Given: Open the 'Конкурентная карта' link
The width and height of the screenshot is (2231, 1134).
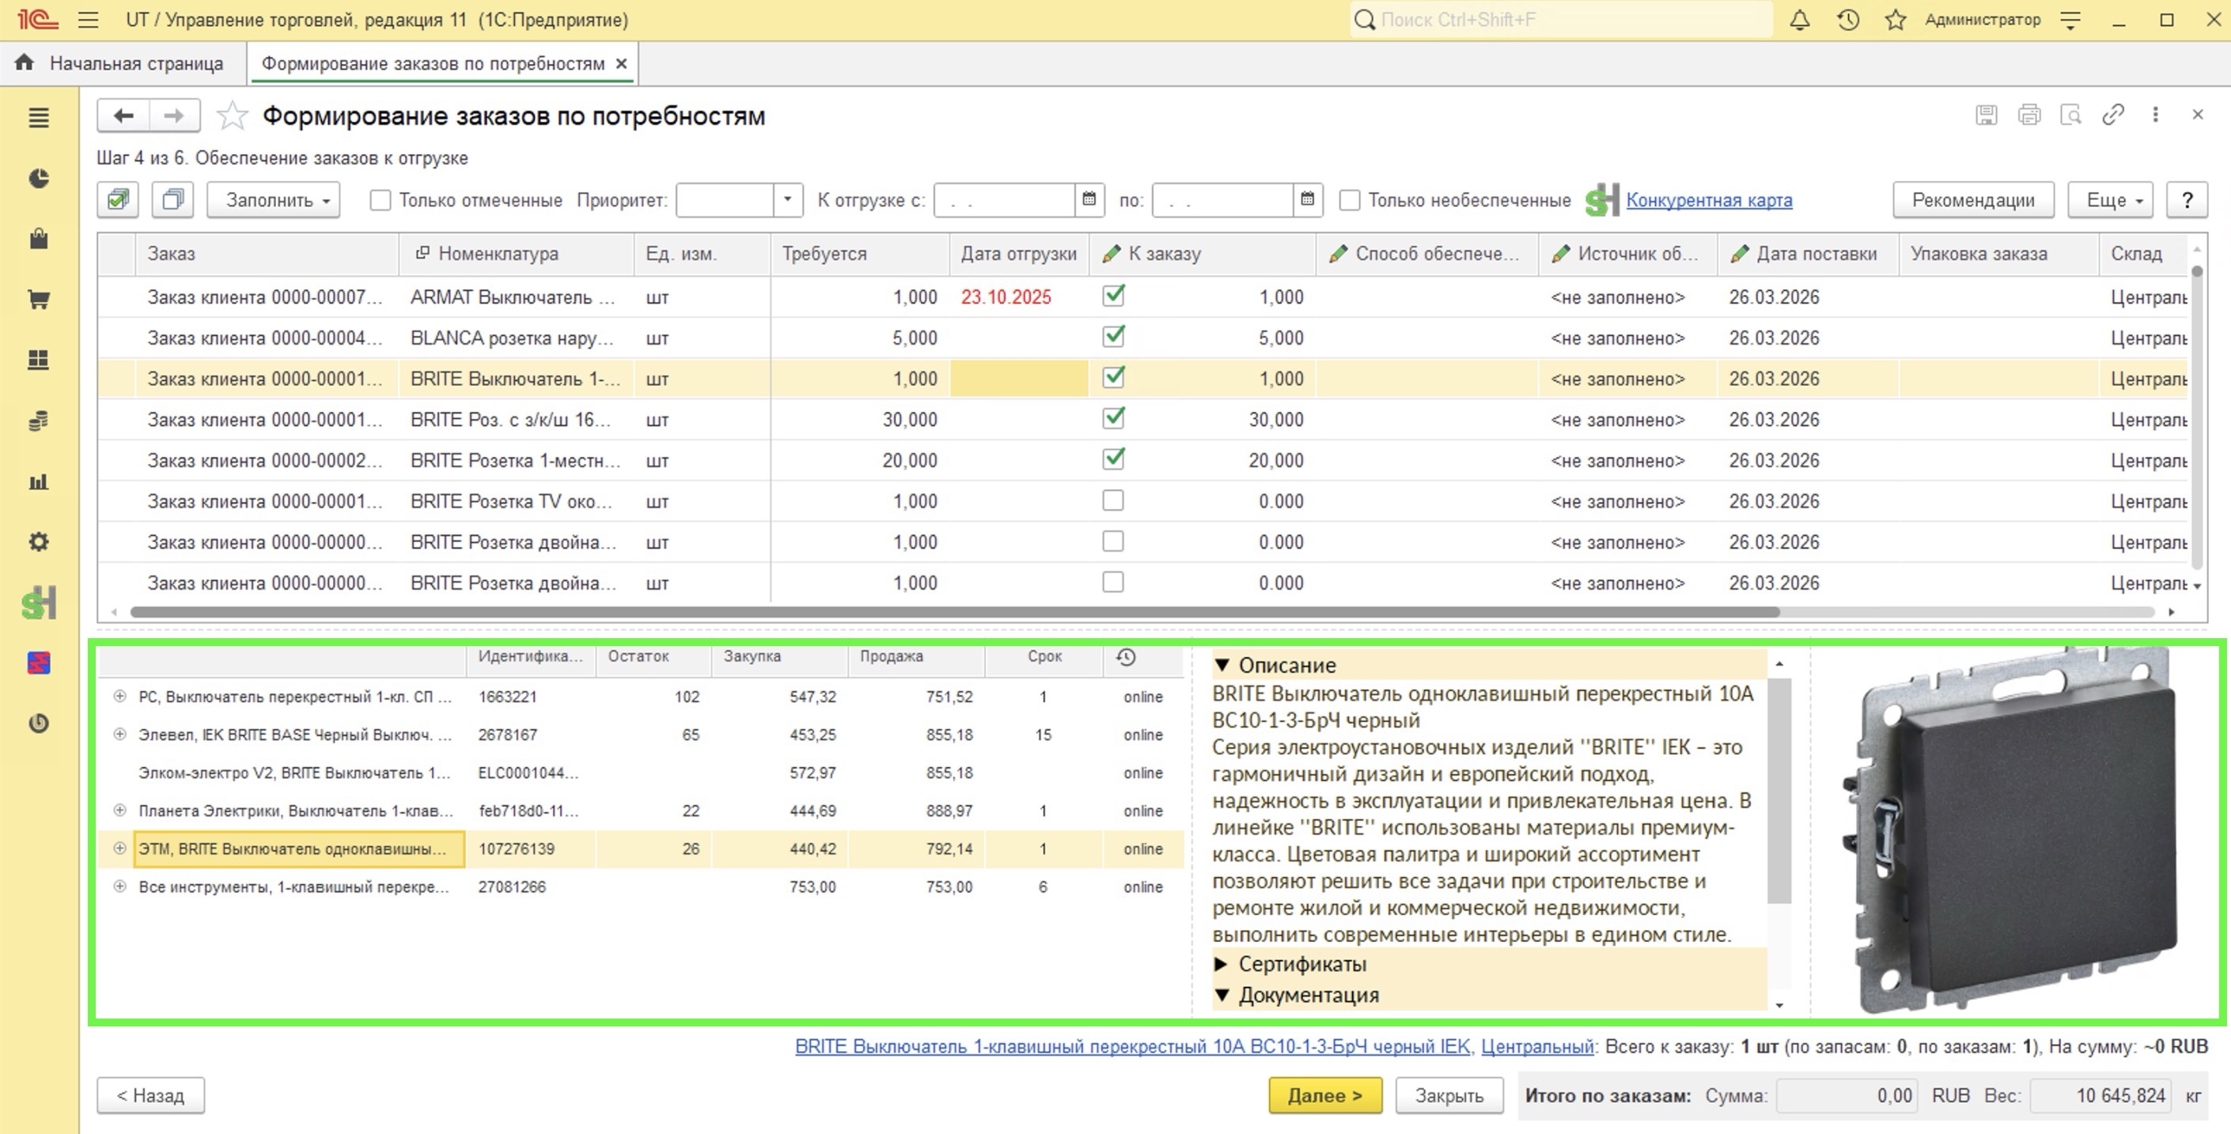Looking at the screenshot, I should (1709, 200).
